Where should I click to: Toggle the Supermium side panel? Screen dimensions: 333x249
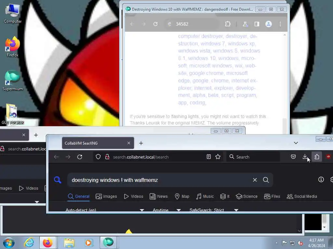coord(257,24)
